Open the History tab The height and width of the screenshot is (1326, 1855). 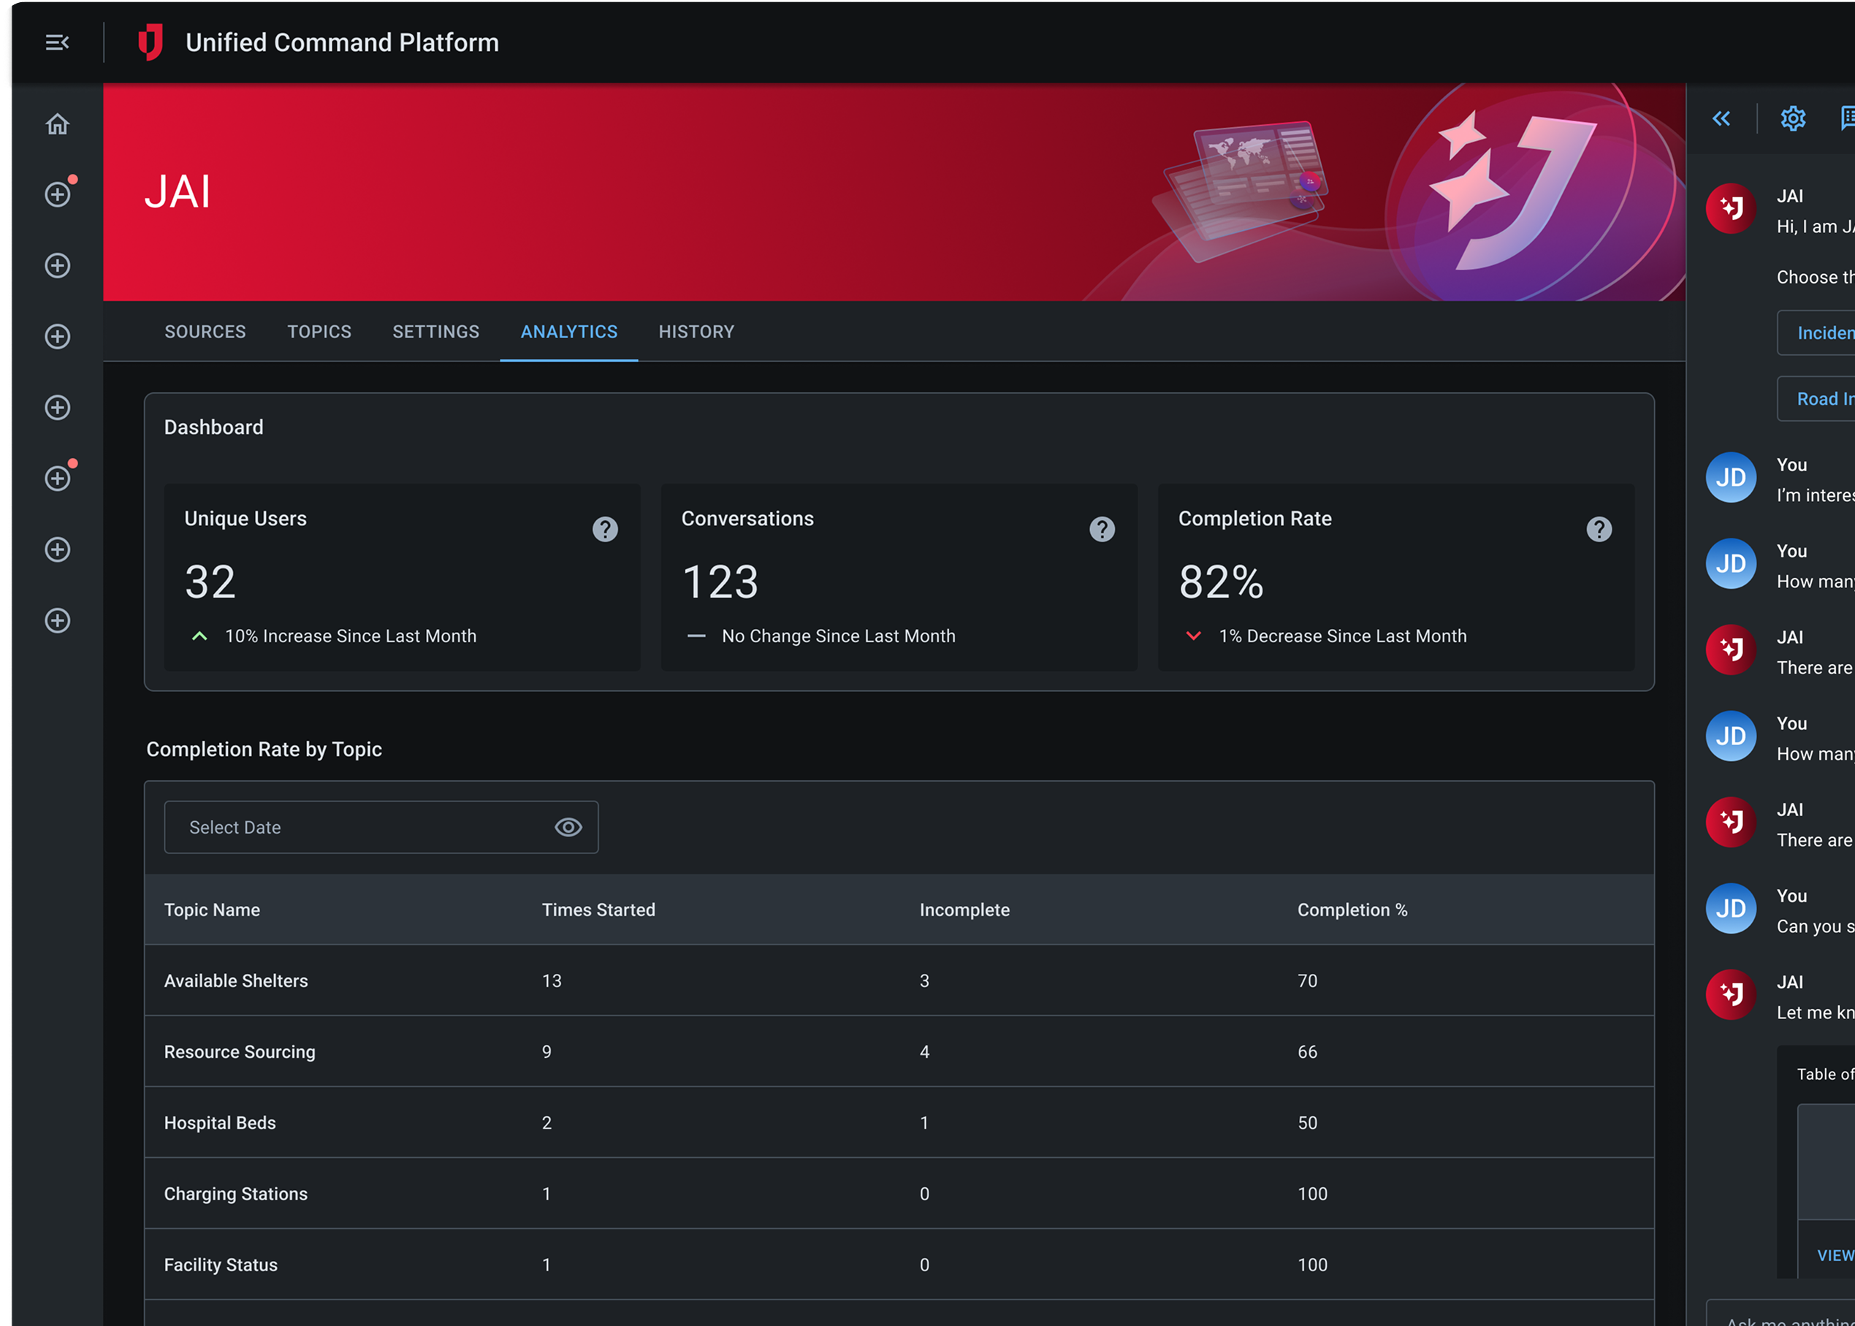pyautogui.click(x=696, y=332)
